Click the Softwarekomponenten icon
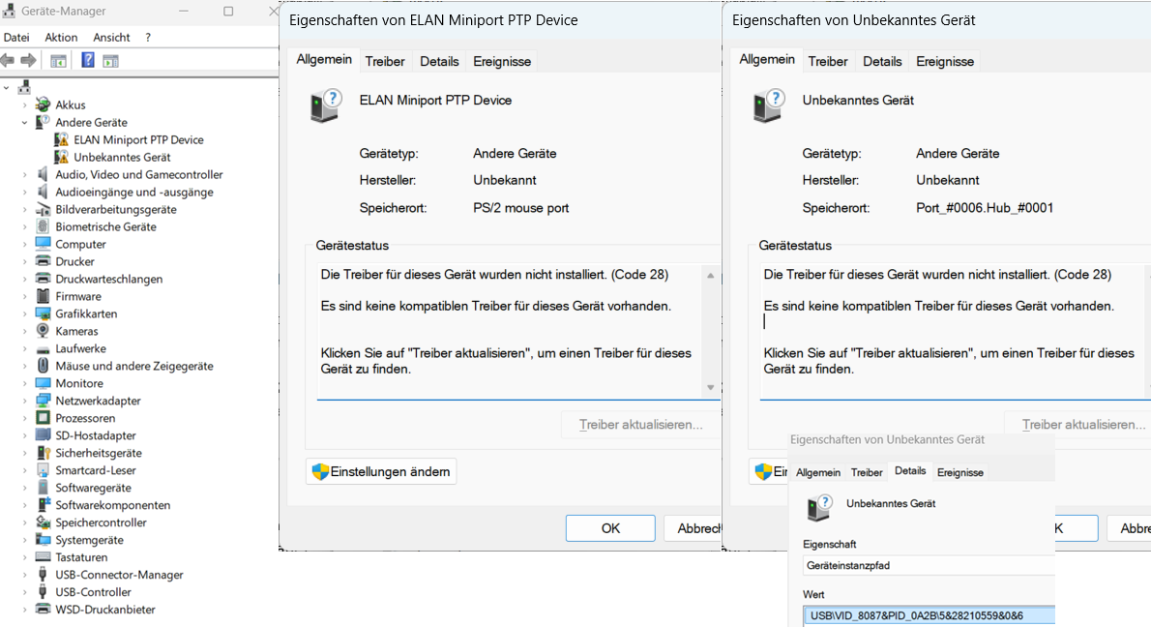The width and height of the screenshot is (1151, 627). (x=44, y=505)
